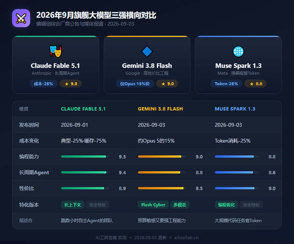Open the aitoollab.cn footer link

[x=186, y=238]
